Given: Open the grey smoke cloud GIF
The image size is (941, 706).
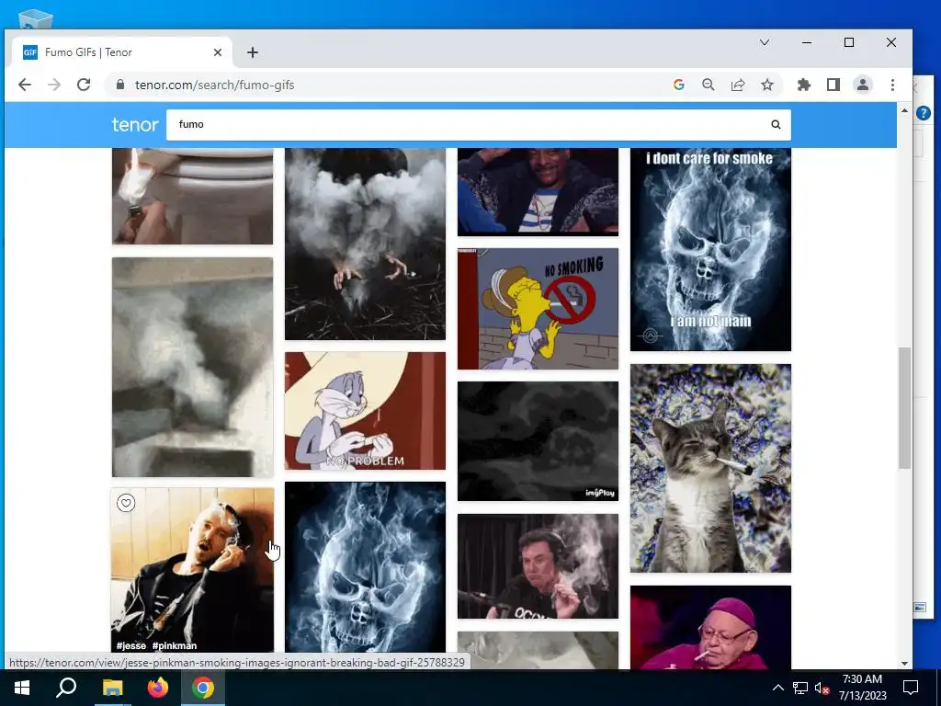Looking at the screenshot, I should pos(192,368).
